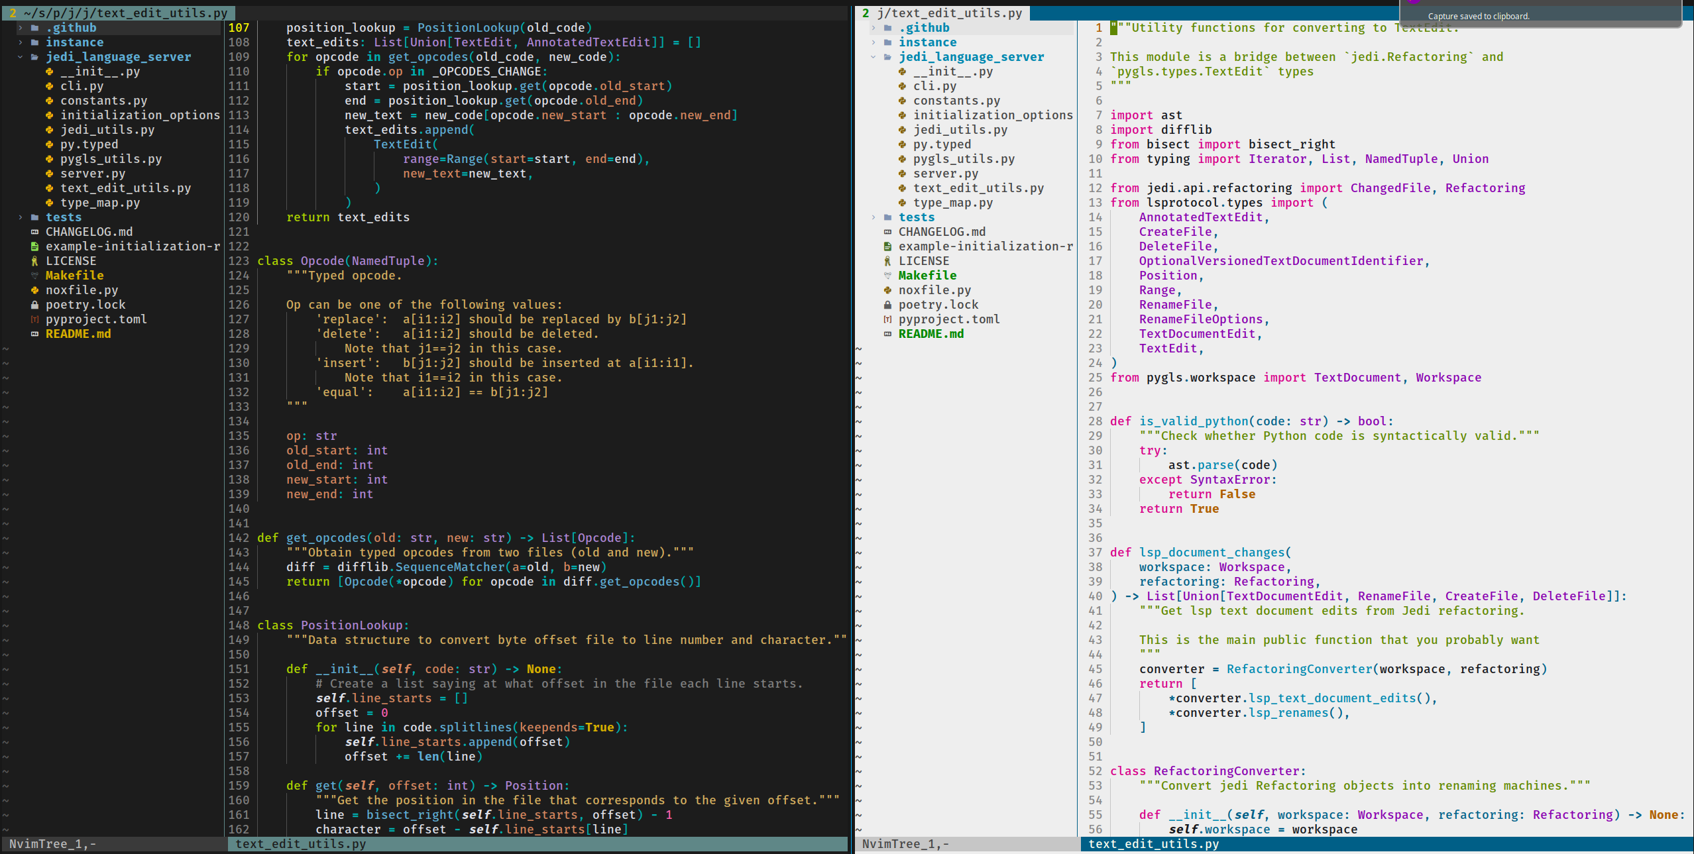The width and height of the screenshot is (1694, 854).
Task: Click Python icon next to left cli.py
Action: [50, 86]
